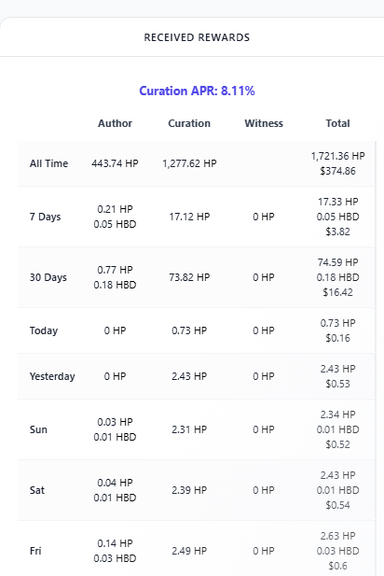
Task: Select the 30 Days row label
Action: pyautogui.click(x=48, y=277)
